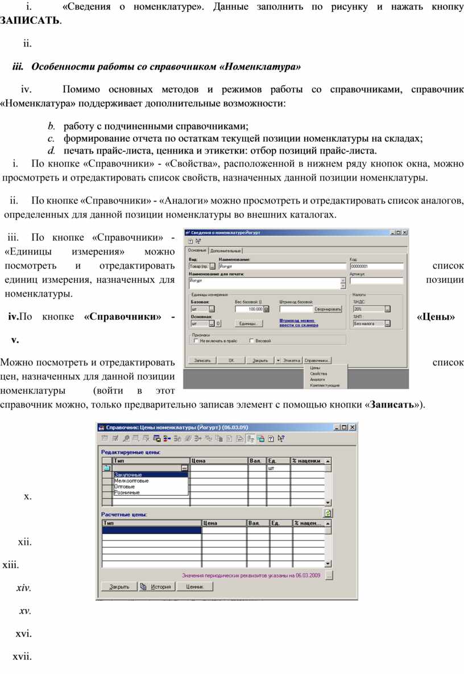Click Тип column header in Расчетные цены
464x674 pixels.
pos(152,523)
